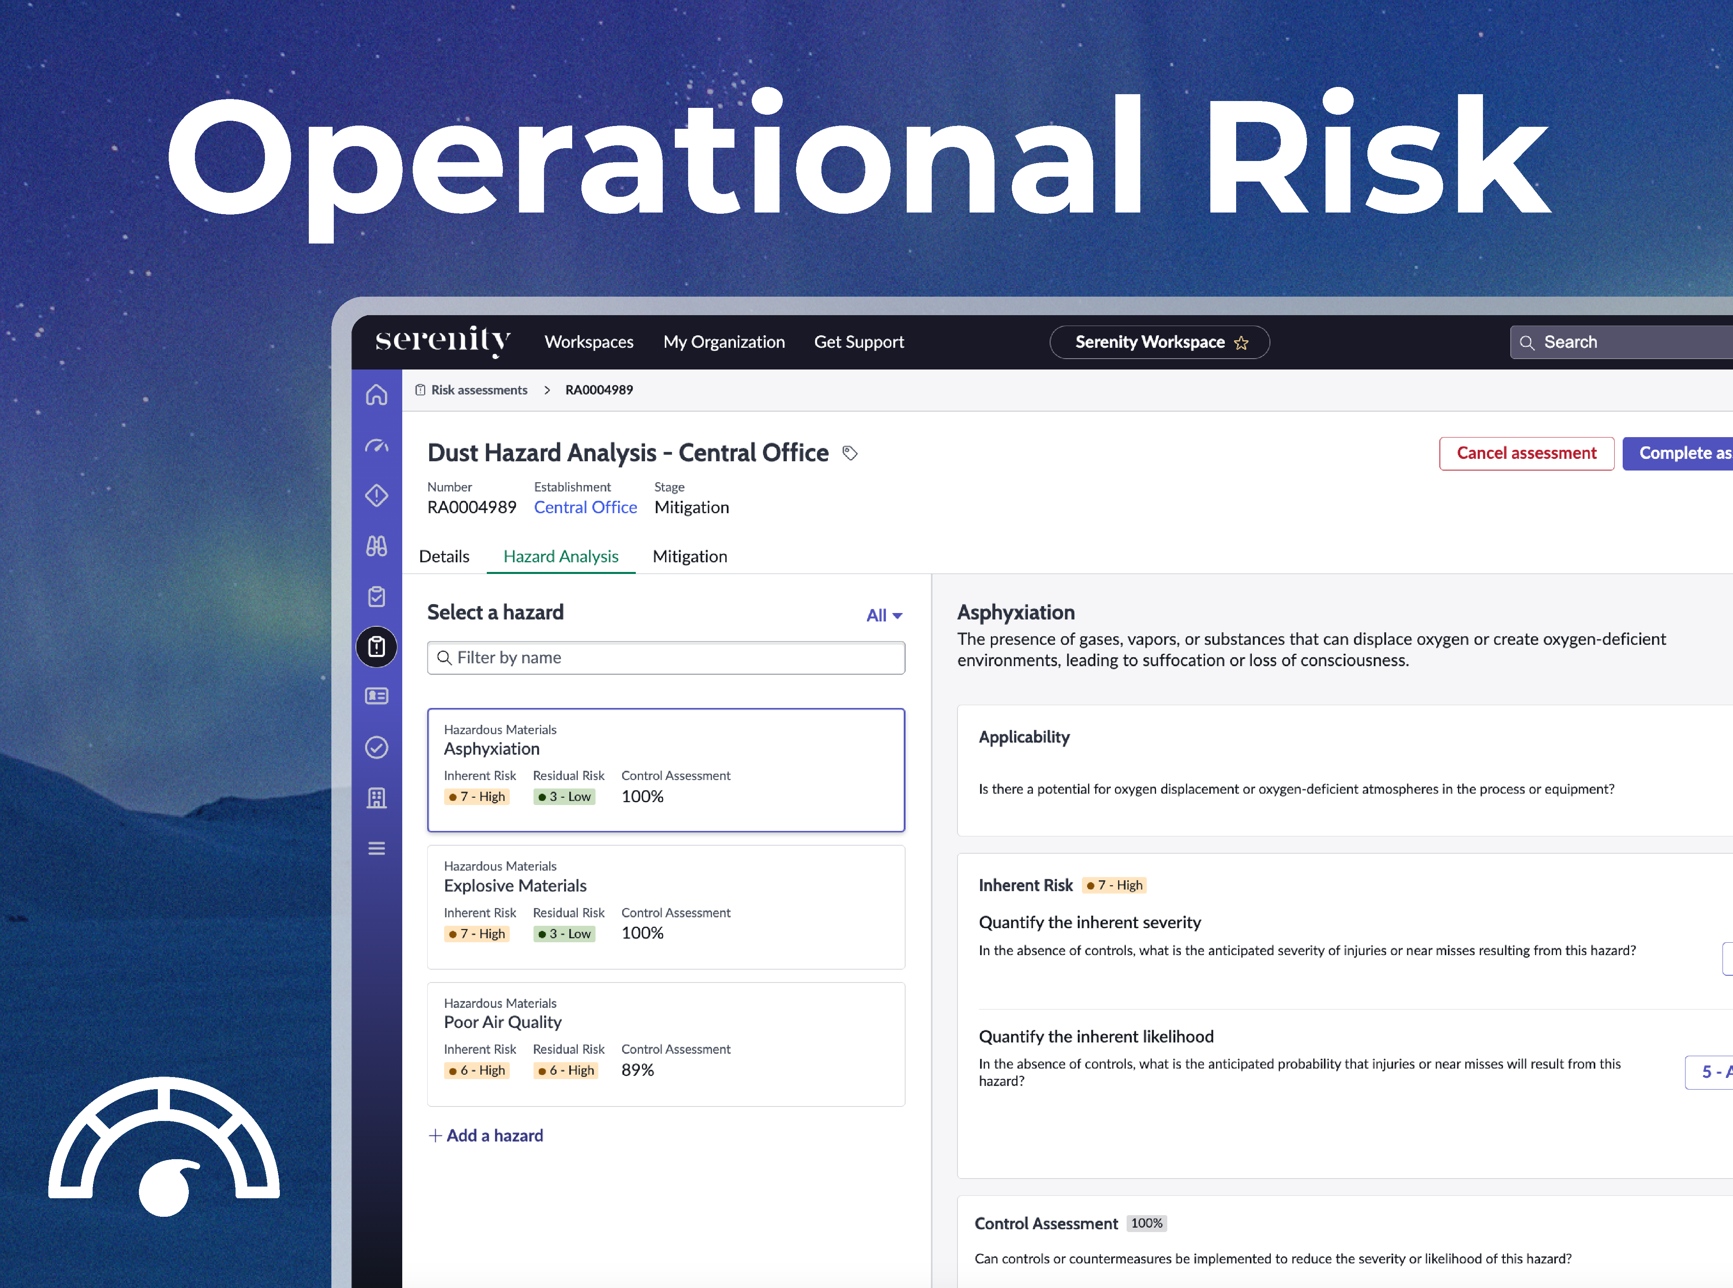Click the circled checkmark sidebar icon
The width and height of the screenshot is (1733, 1288).
coord(377,748)
